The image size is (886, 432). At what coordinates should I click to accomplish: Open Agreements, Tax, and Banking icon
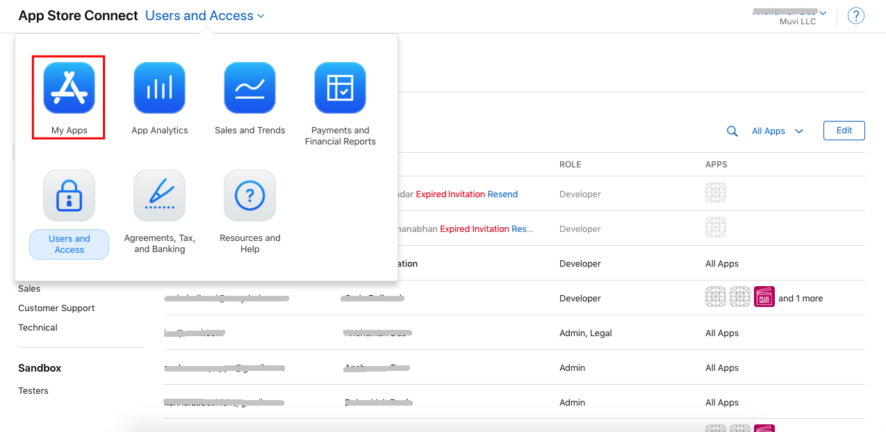(x=159, y=195)
